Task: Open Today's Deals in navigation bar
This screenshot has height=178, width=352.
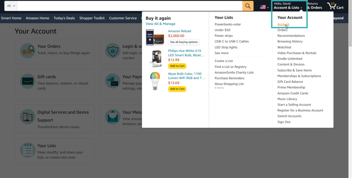Action: [64, 18]
